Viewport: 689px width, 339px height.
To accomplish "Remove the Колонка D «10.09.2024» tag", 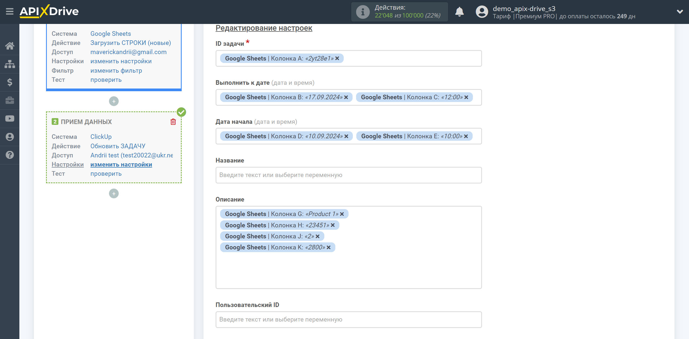I will point(346,136).
